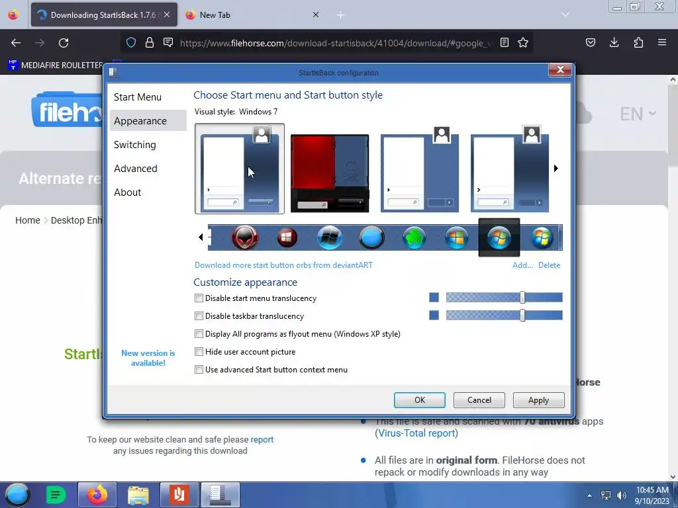Screen dimensions: 678x508
Task: Select the plain blue sphere orb
Action: [371, 237]
